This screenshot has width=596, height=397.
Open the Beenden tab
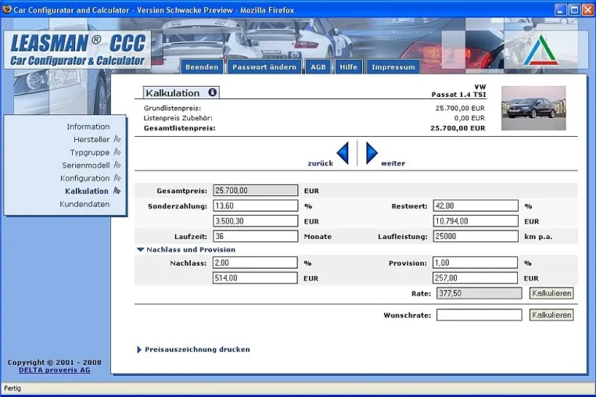point(202,67)
